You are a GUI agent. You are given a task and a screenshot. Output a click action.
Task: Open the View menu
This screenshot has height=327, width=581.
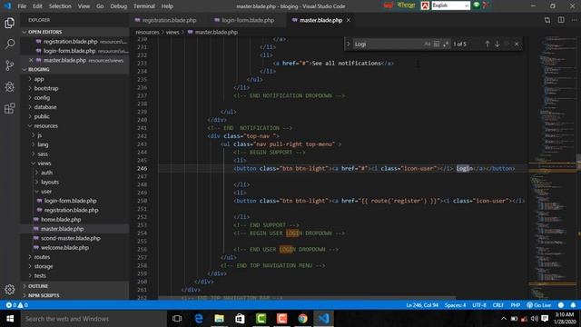84,6
